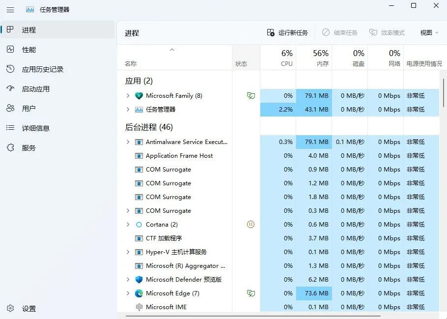The height and width of the screenshot is (319, 447).
Task: Click the 启动应用 gauge icon
Action: tap(10, 88)
